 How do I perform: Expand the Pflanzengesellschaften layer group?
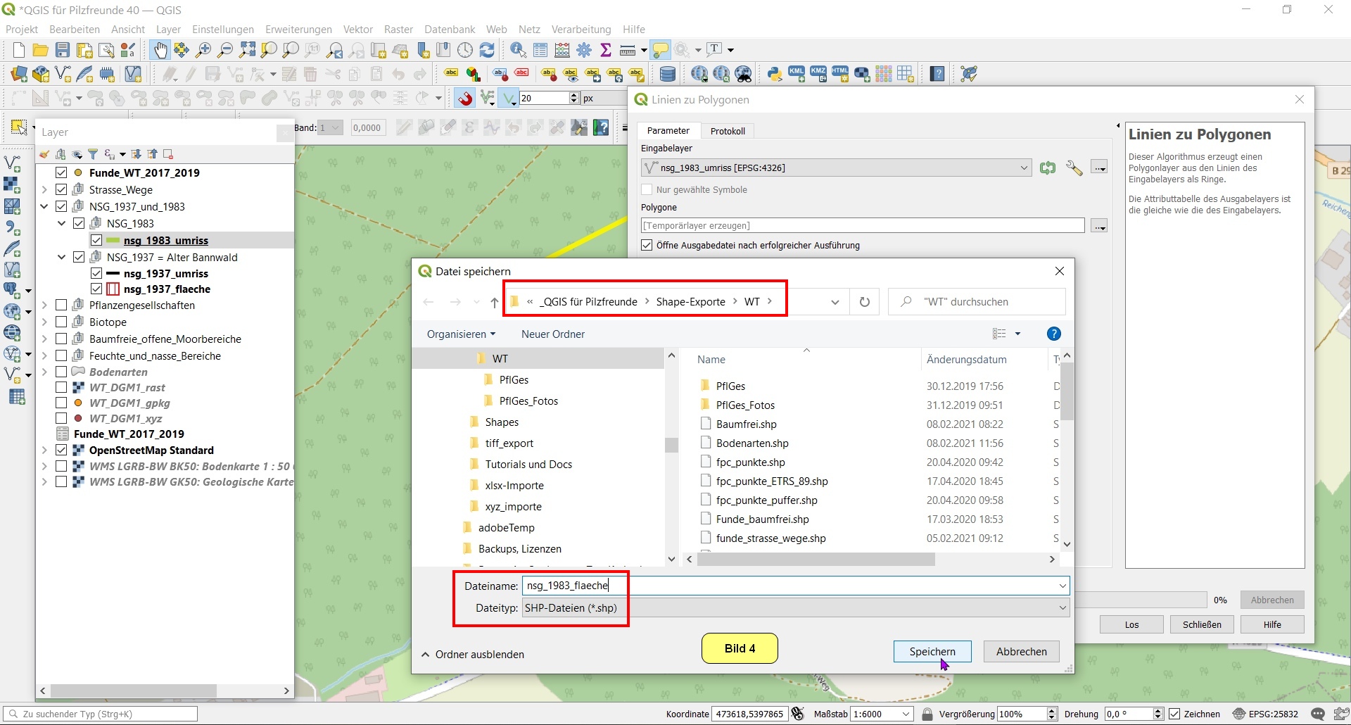coord(44,305)
